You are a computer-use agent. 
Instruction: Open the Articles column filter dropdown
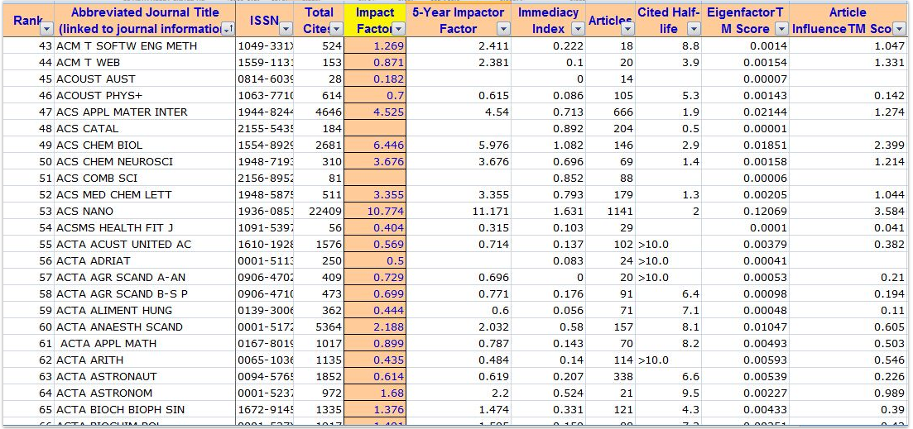click(x=627, y=29)
